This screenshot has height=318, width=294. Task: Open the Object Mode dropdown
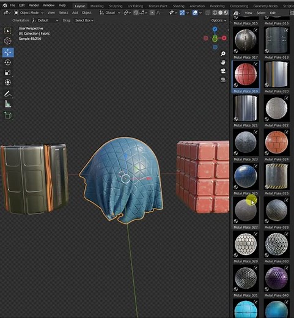tap(29, 13)
